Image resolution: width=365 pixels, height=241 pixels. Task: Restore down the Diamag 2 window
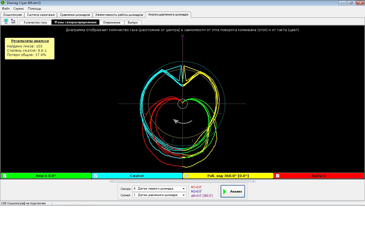pos(351,3)
